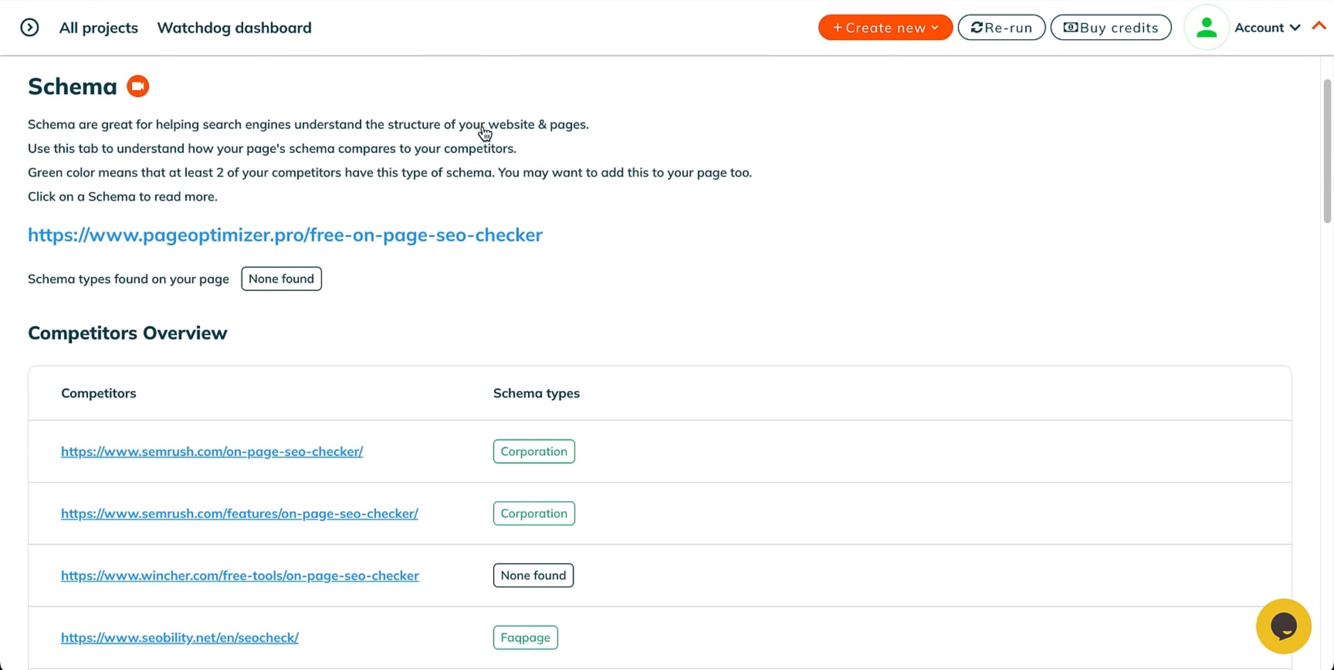This screenshot has width=1334, height=670.
Task: Click the circular arrow icon in top-left corner
Action: click(x=30, y=27)
